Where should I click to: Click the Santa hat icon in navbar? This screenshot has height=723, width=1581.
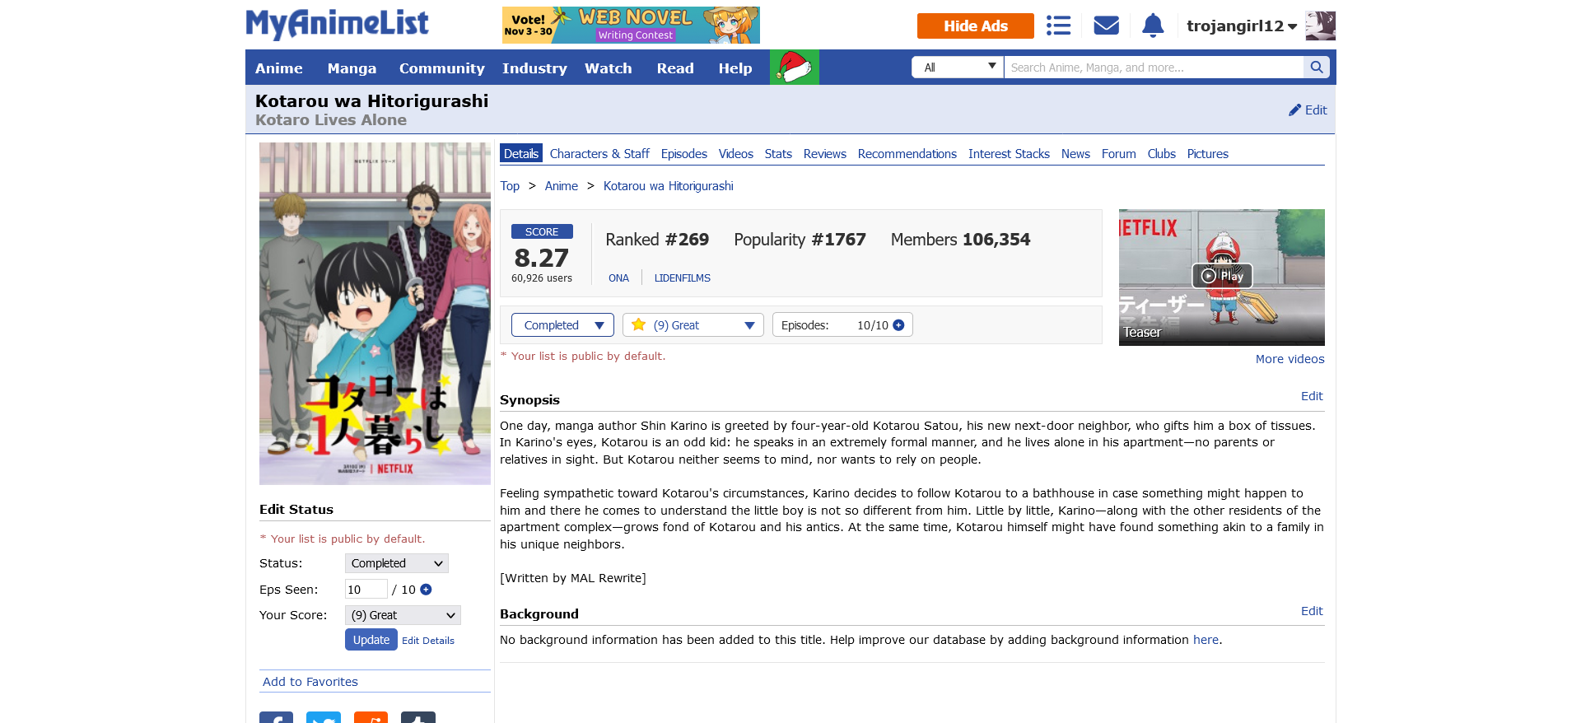click(x=795, y=68)
